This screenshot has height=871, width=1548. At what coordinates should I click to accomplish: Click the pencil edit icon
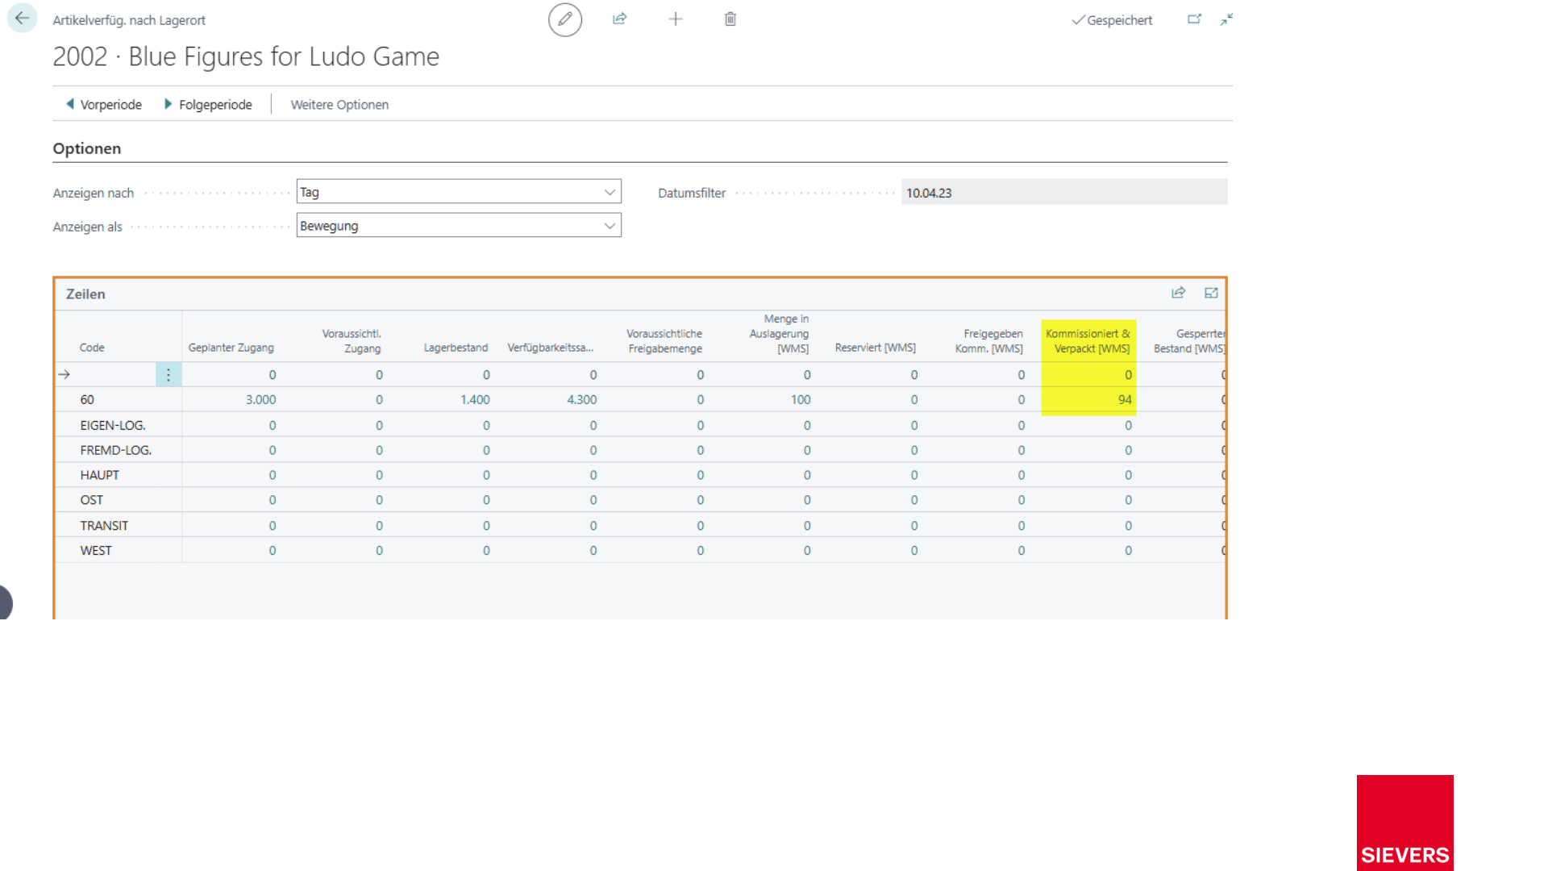(x=565, y=19)
